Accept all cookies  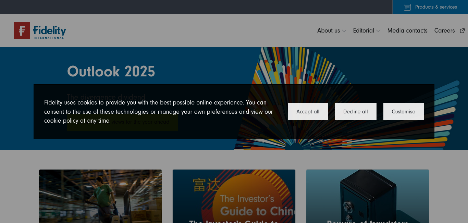[308, 112]
